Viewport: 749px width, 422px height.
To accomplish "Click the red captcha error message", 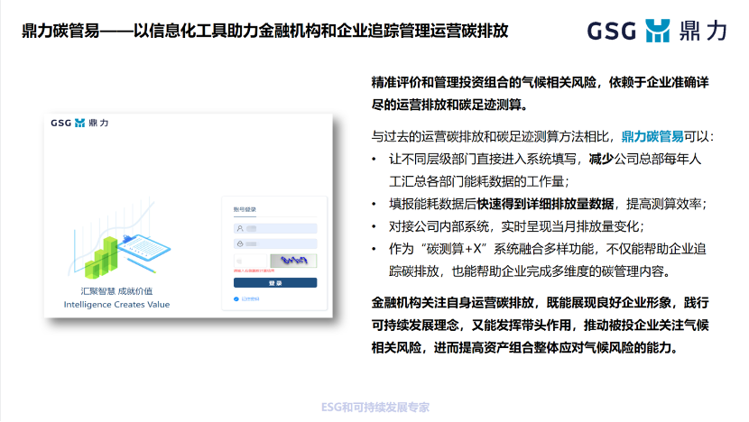I will 254,271.
